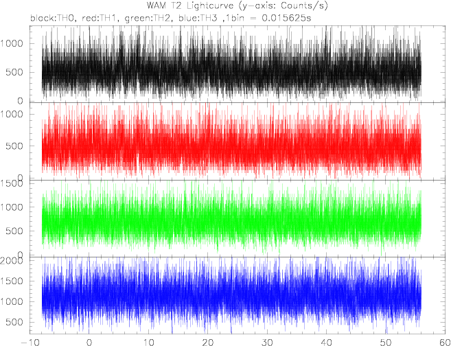Click the "1500" y-axis label of the green panel

[12, 183]
